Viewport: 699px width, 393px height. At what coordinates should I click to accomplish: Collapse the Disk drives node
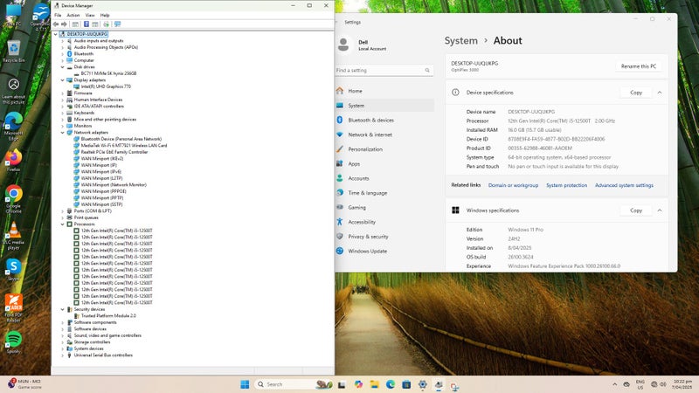pyautogui.click(x=62, y=67)
